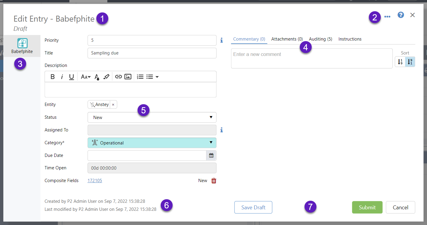
Task: Open the text color picker
Action: tap(97, 77)
